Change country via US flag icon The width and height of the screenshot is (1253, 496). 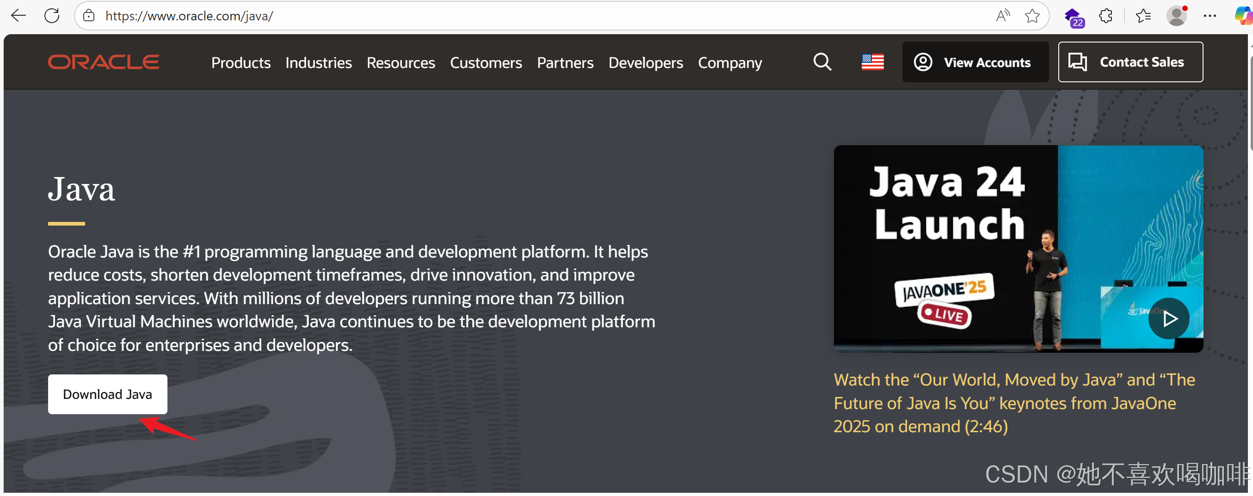pyautogui.click(x=873, y=62)
